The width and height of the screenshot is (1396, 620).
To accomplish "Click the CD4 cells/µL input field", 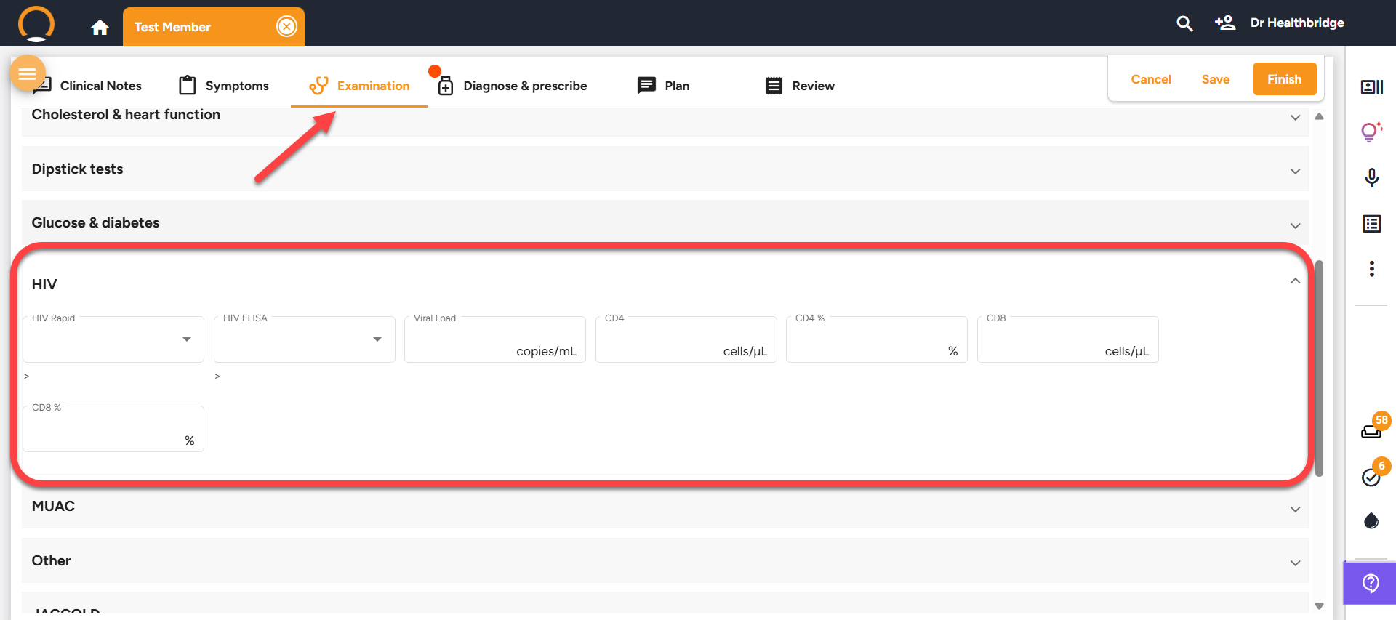I will 686,339.
